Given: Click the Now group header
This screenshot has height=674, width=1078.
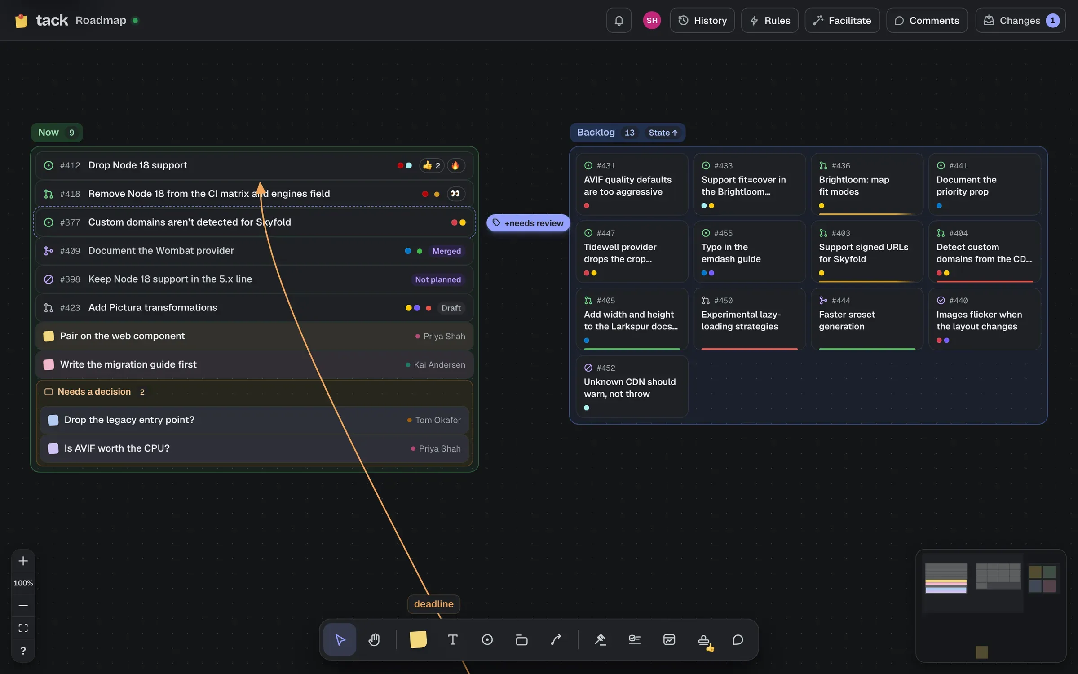Looking at the screenshot, I should [x=57, y=133].
